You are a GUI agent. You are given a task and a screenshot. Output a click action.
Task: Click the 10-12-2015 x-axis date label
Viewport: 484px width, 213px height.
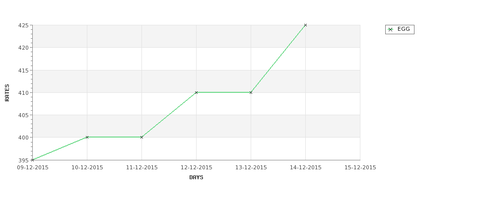(x=87, y=168)
